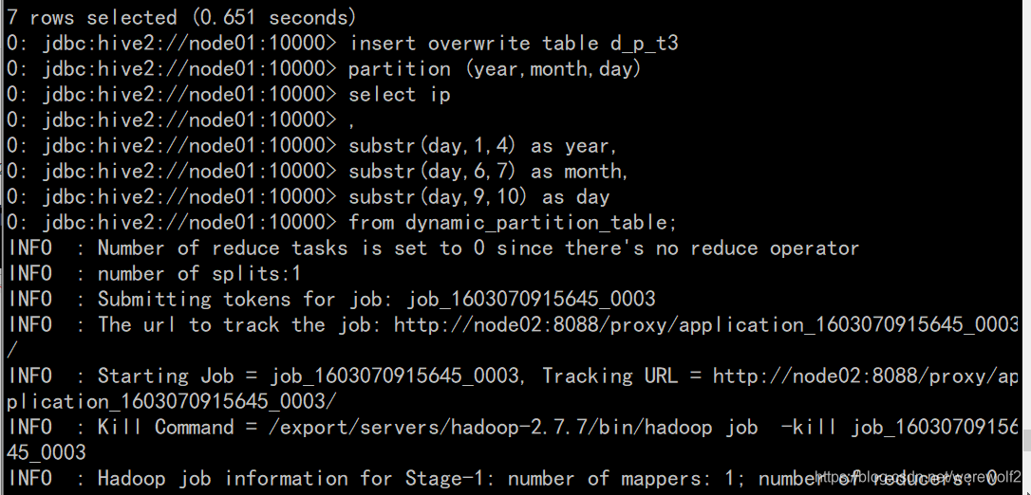Click 'substr(day,1,4) as year,' text
This screenshot has height=495, width=1031.
click(483, 146)
